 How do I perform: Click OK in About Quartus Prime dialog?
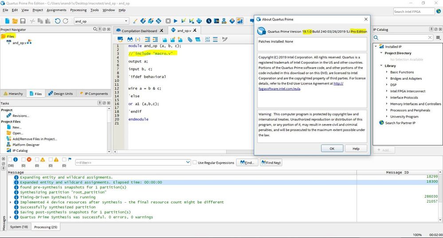332,149
